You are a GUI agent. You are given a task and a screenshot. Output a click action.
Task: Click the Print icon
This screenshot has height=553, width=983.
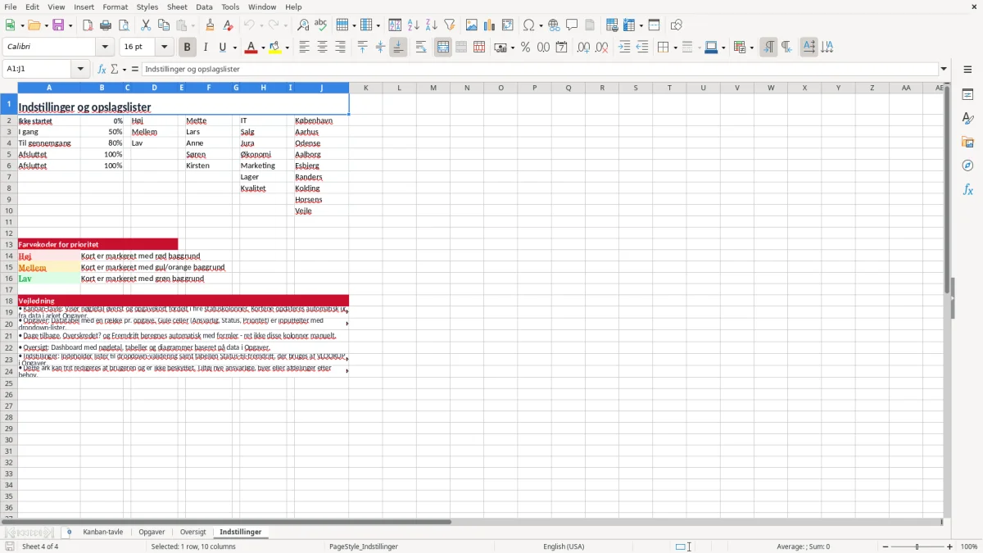tap(106, 25)
